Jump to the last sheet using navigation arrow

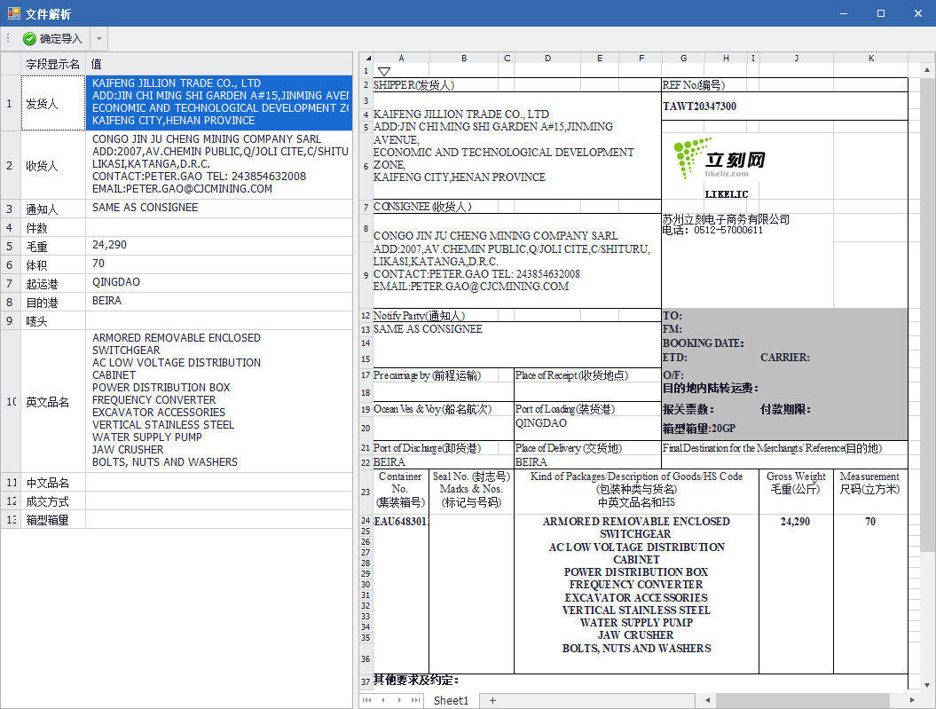(415, 700)
